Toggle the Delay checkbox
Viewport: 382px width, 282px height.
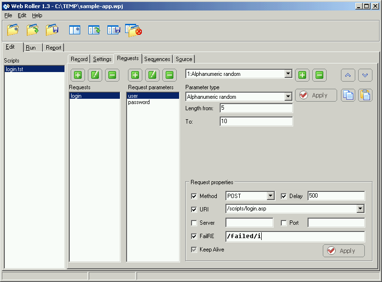click(284, 196)
